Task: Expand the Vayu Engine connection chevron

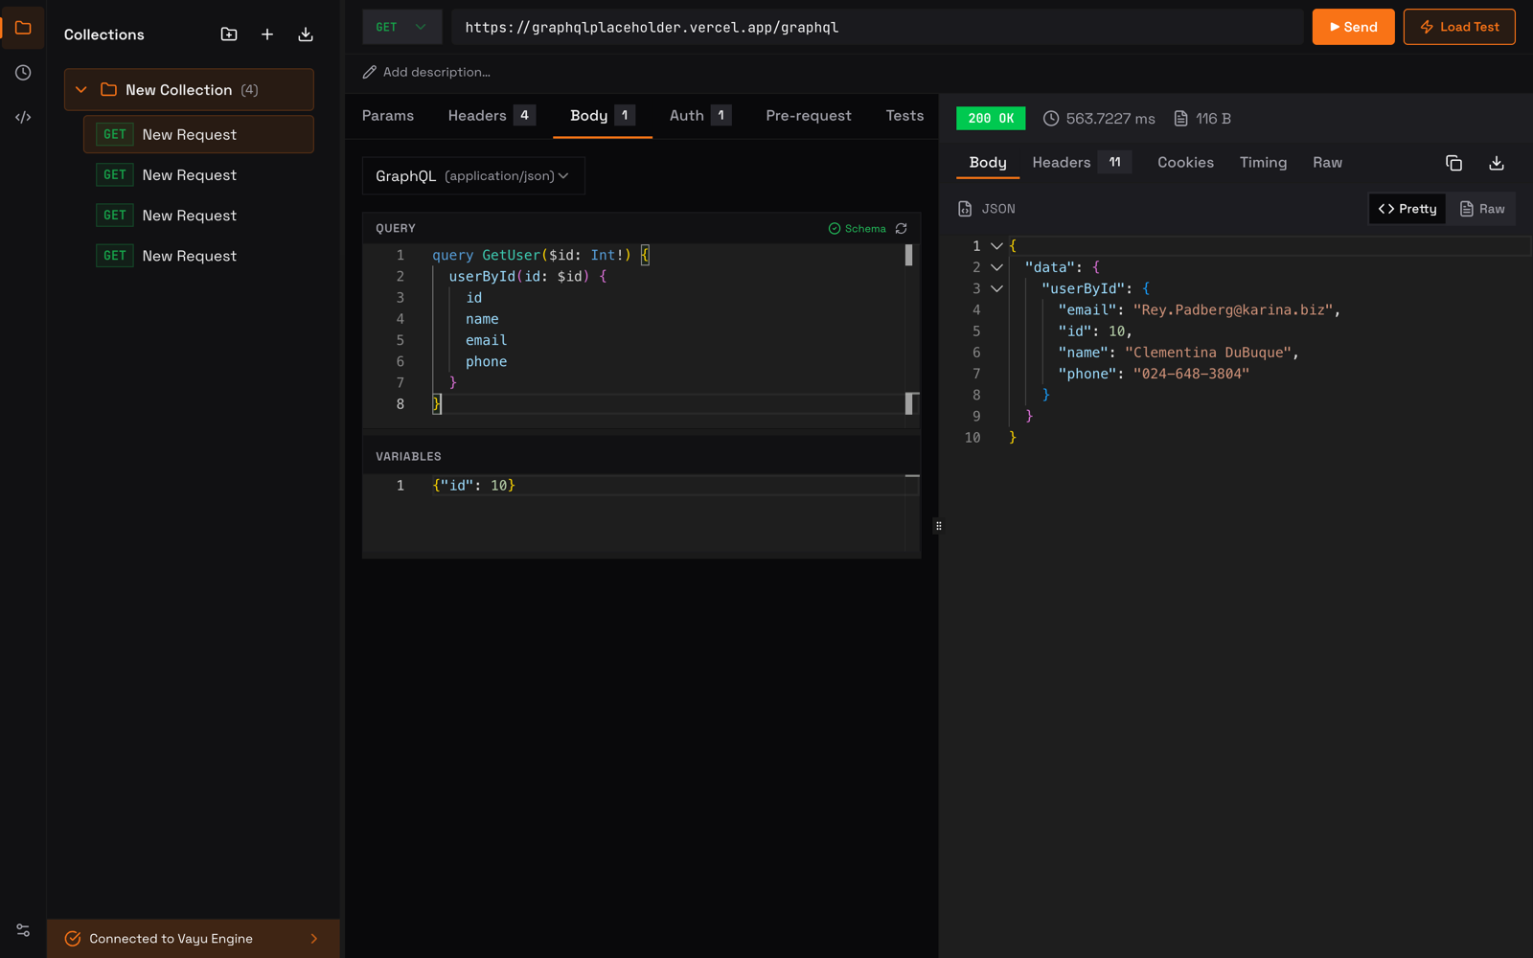Action: [x=314, y=939]
